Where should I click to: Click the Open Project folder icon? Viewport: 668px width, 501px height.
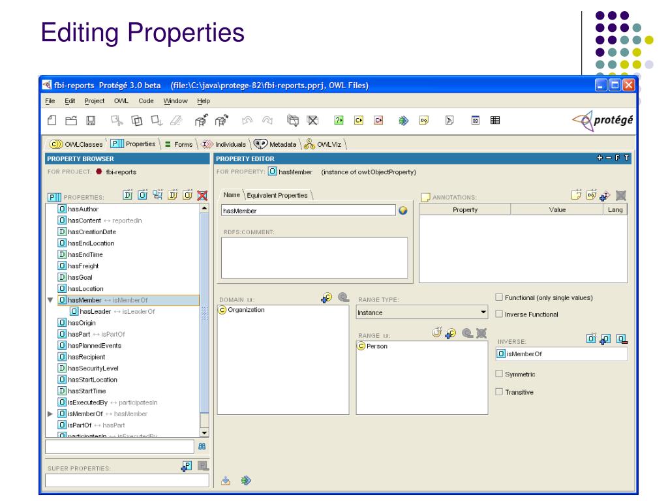pyautogui.click(x=71, y=121)
